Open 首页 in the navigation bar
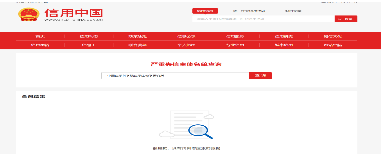This screenshot has height=154, width=381. click(40, 36)
